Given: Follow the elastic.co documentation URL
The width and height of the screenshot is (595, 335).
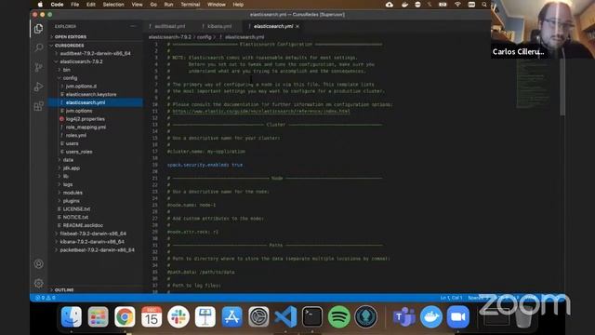Looking at the screenshot, I should coord(261,112).
